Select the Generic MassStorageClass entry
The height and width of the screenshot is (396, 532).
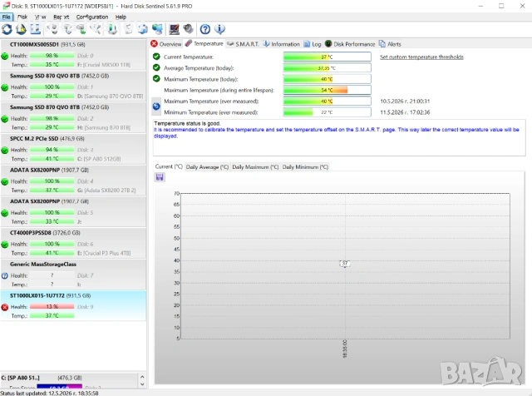pyautogui.click(x=73, y=274)
